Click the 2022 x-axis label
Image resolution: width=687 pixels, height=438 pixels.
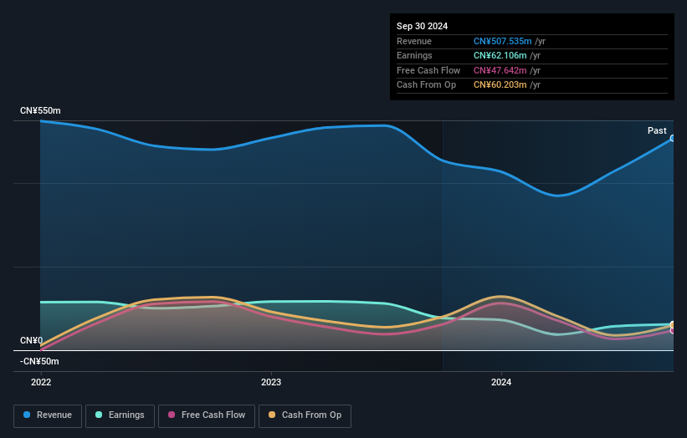pos(41,383)
